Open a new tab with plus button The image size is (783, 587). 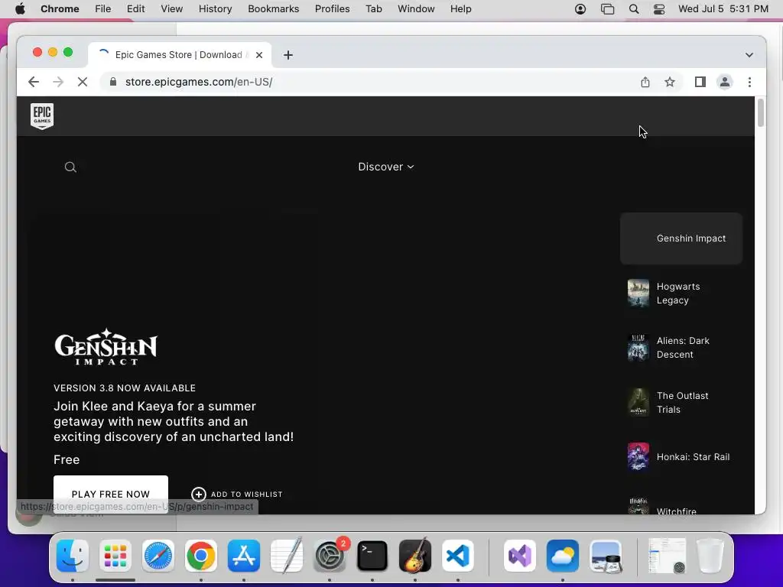coord(288,55)
